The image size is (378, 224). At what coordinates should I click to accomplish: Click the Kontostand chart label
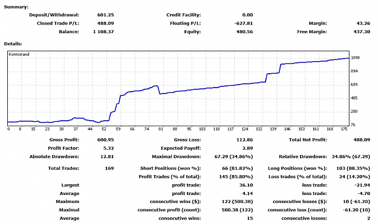tap(19, 54)
